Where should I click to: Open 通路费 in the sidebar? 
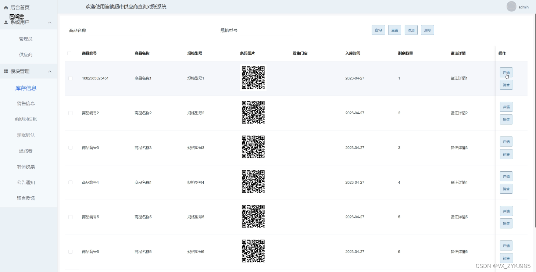click(26, 151)
